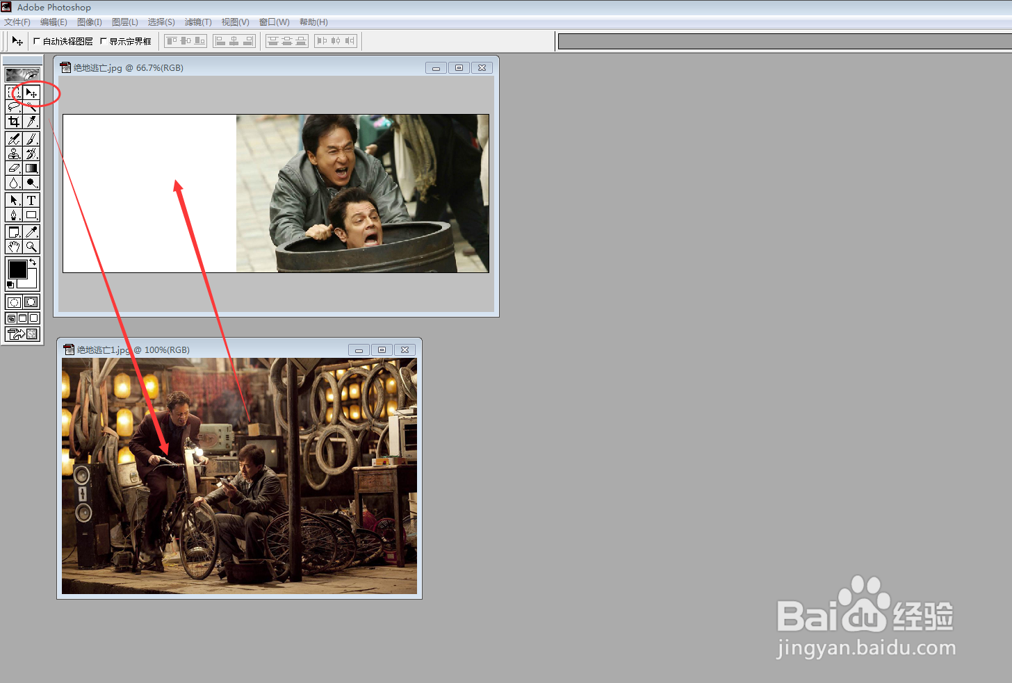Activate the 绝地逃亡.jpg @ 66.7% window title bar

[x=276, y=67]
